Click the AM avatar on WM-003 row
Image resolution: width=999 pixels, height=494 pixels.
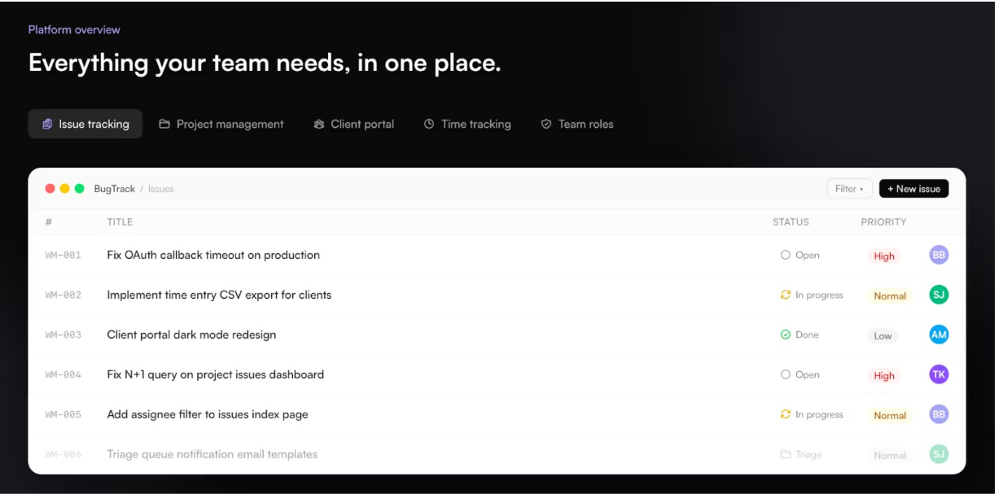point(939,334)
